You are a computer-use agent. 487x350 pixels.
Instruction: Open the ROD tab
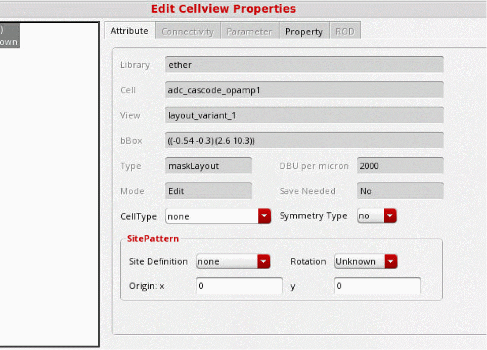[x=344, y=31]
